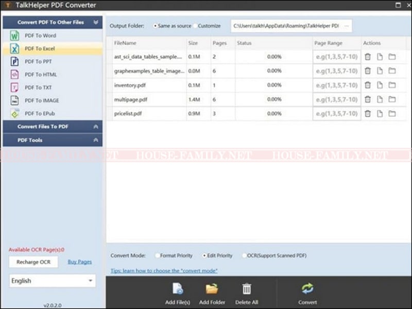The height and width of the screenshot is (309, 412).
Task: Delete graphexamples_table_image file row
Action: (368, 71)
